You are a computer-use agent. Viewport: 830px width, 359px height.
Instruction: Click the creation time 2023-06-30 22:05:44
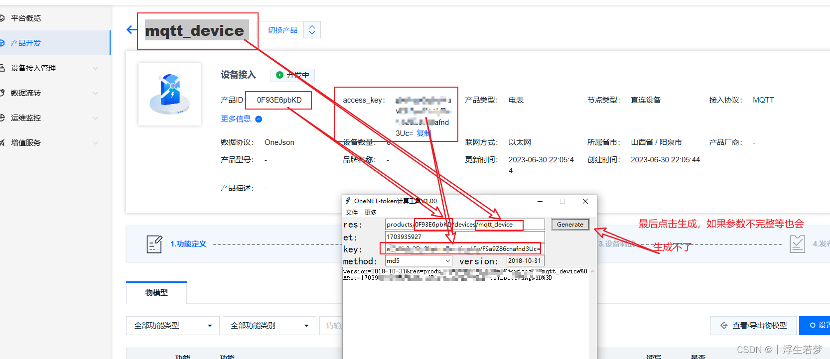click(x=665, y=160)
